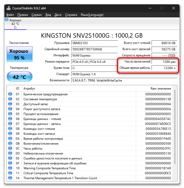
Task: Click status orb for Время работы контроллера row
Action: pos(10,138)
